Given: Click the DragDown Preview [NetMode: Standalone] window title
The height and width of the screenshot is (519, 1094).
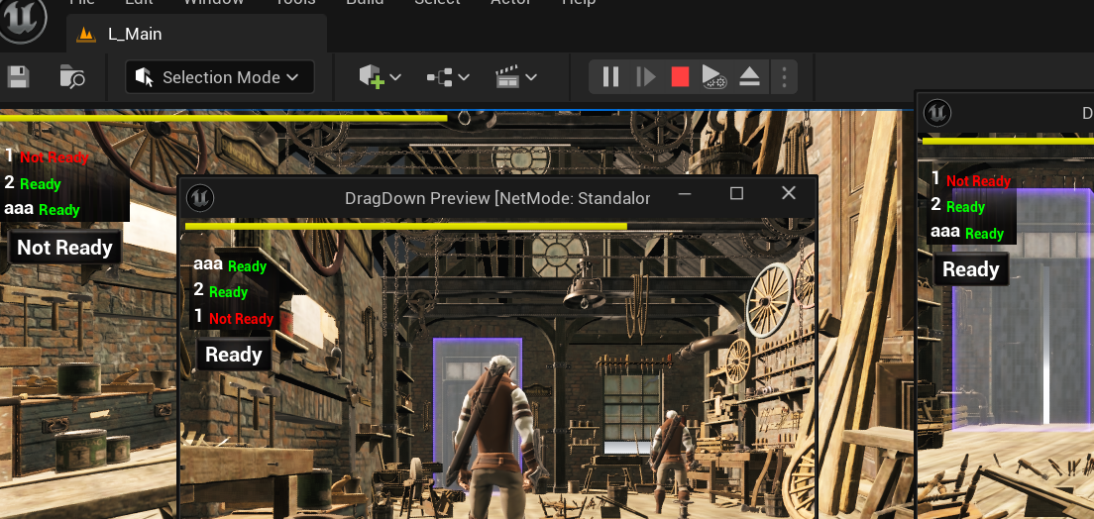Looking at the screenshot, I should click(497, 198).
